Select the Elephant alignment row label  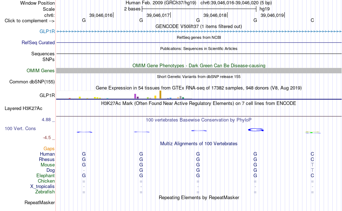tap(46, 176)
